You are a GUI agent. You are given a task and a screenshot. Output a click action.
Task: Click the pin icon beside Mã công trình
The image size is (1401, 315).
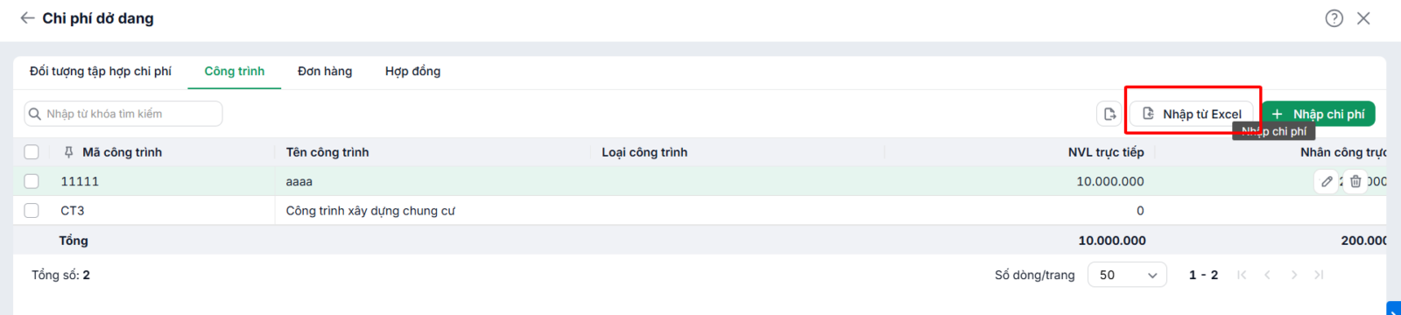[x=68, y=152]
